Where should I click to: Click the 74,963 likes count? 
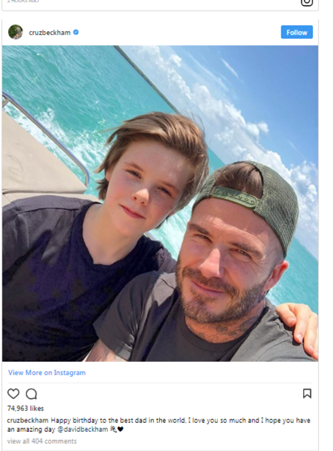26,409
